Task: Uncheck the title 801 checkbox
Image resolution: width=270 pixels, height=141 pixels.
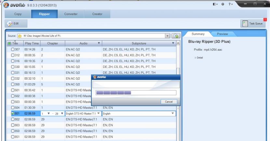Action: click(13, 113)
